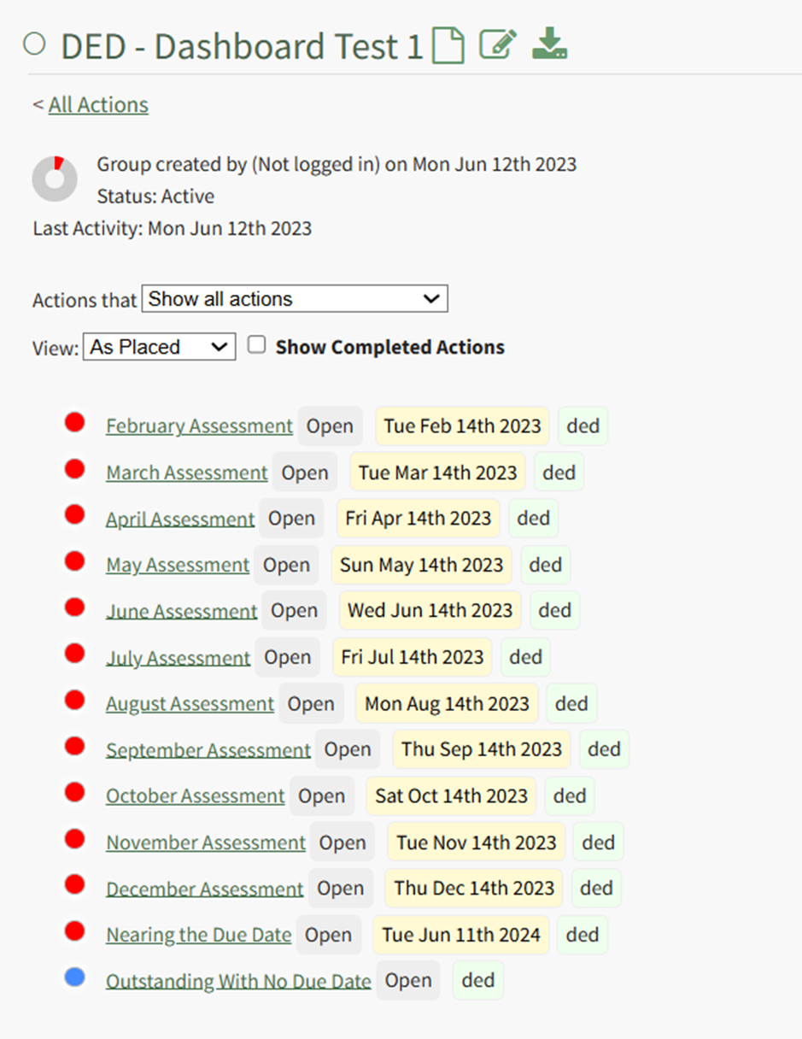Open the 'Show all actions' filter dropdown

pyautogui.click(x=295, y=299)
